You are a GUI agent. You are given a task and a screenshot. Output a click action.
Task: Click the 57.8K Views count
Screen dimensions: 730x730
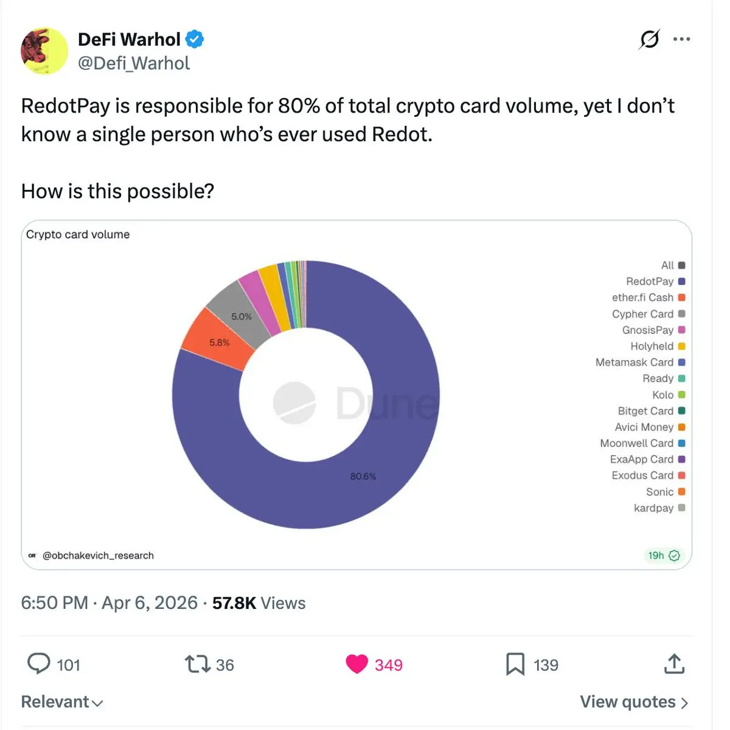pos(259,603)
